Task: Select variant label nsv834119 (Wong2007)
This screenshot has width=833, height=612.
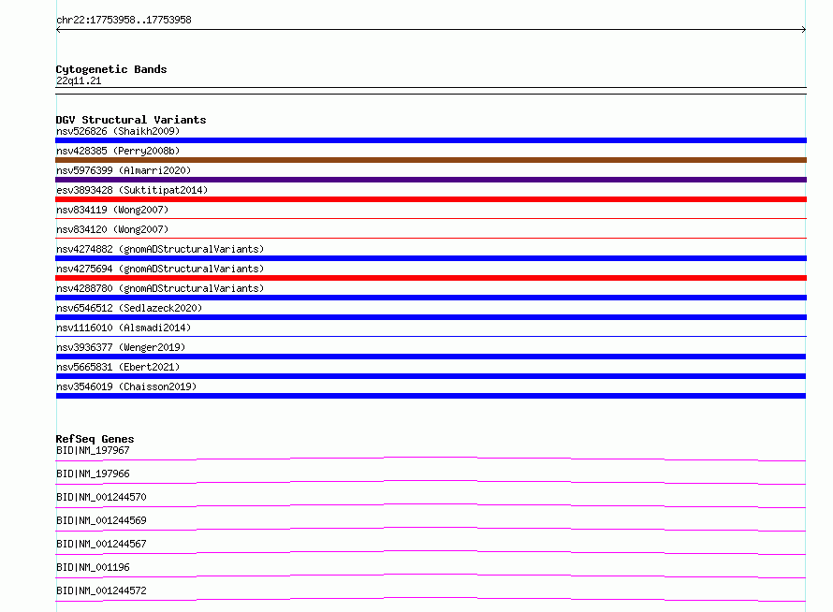Action: tap(112, 210)
